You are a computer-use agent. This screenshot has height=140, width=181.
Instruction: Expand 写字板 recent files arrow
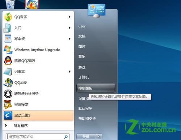(70, 39)
